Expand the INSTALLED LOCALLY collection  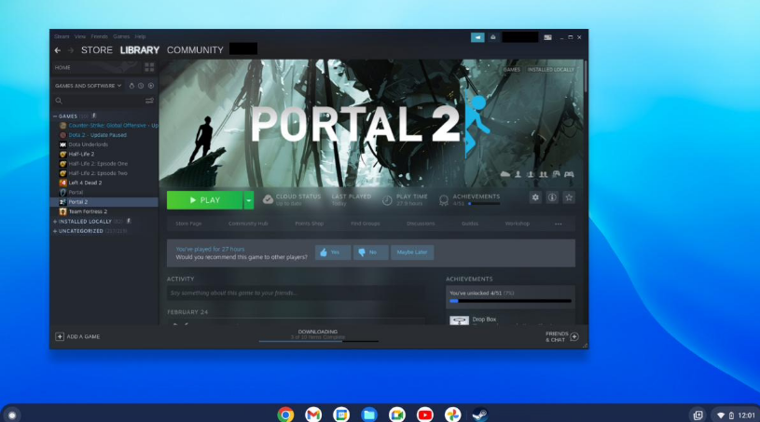[x=55, y=222]
